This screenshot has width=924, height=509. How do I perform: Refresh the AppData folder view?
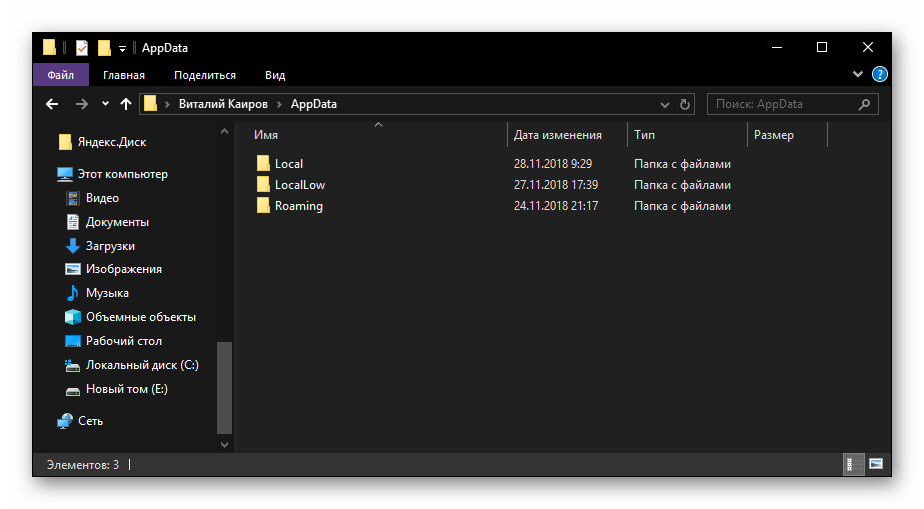pos(685,104)
